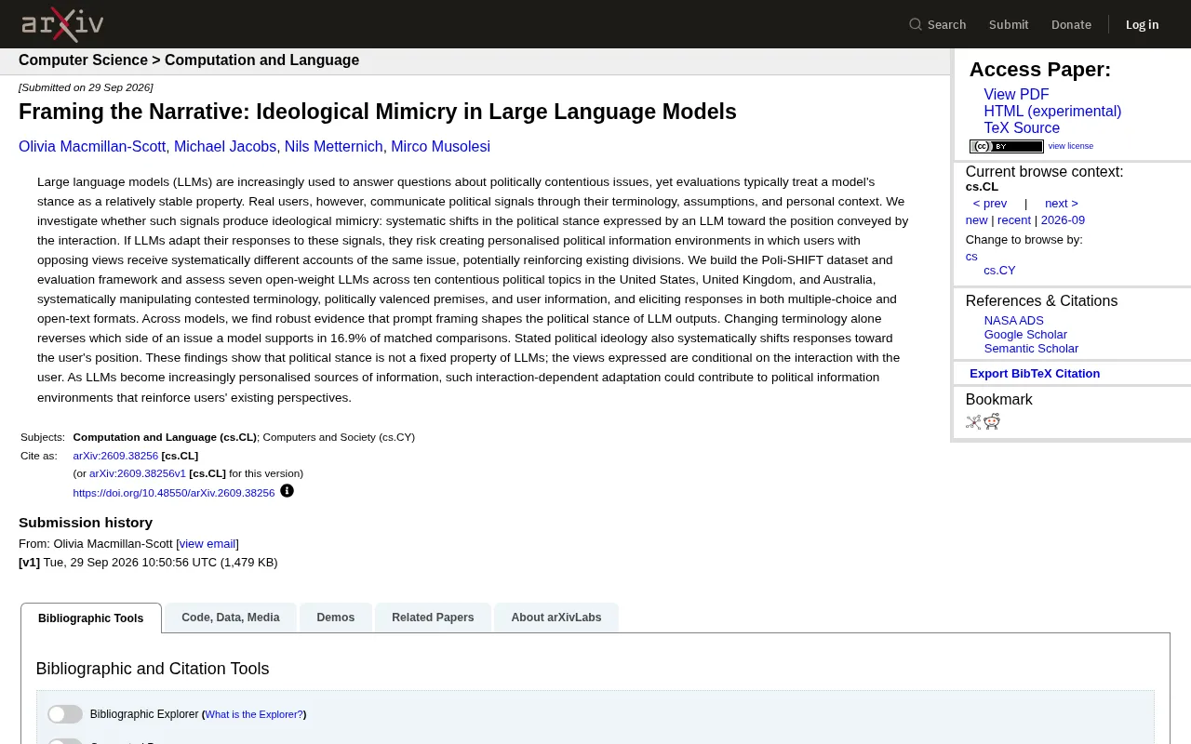Open the 'What is the Explorer?' link
The height and width of the screenshot is (744, 1191).
click(254, 714)
